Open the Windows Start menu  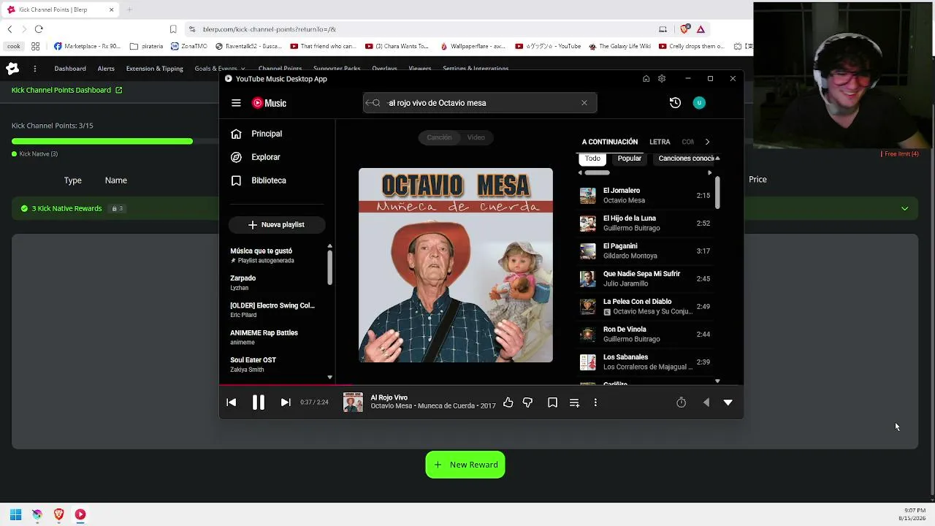click(15, 514)
